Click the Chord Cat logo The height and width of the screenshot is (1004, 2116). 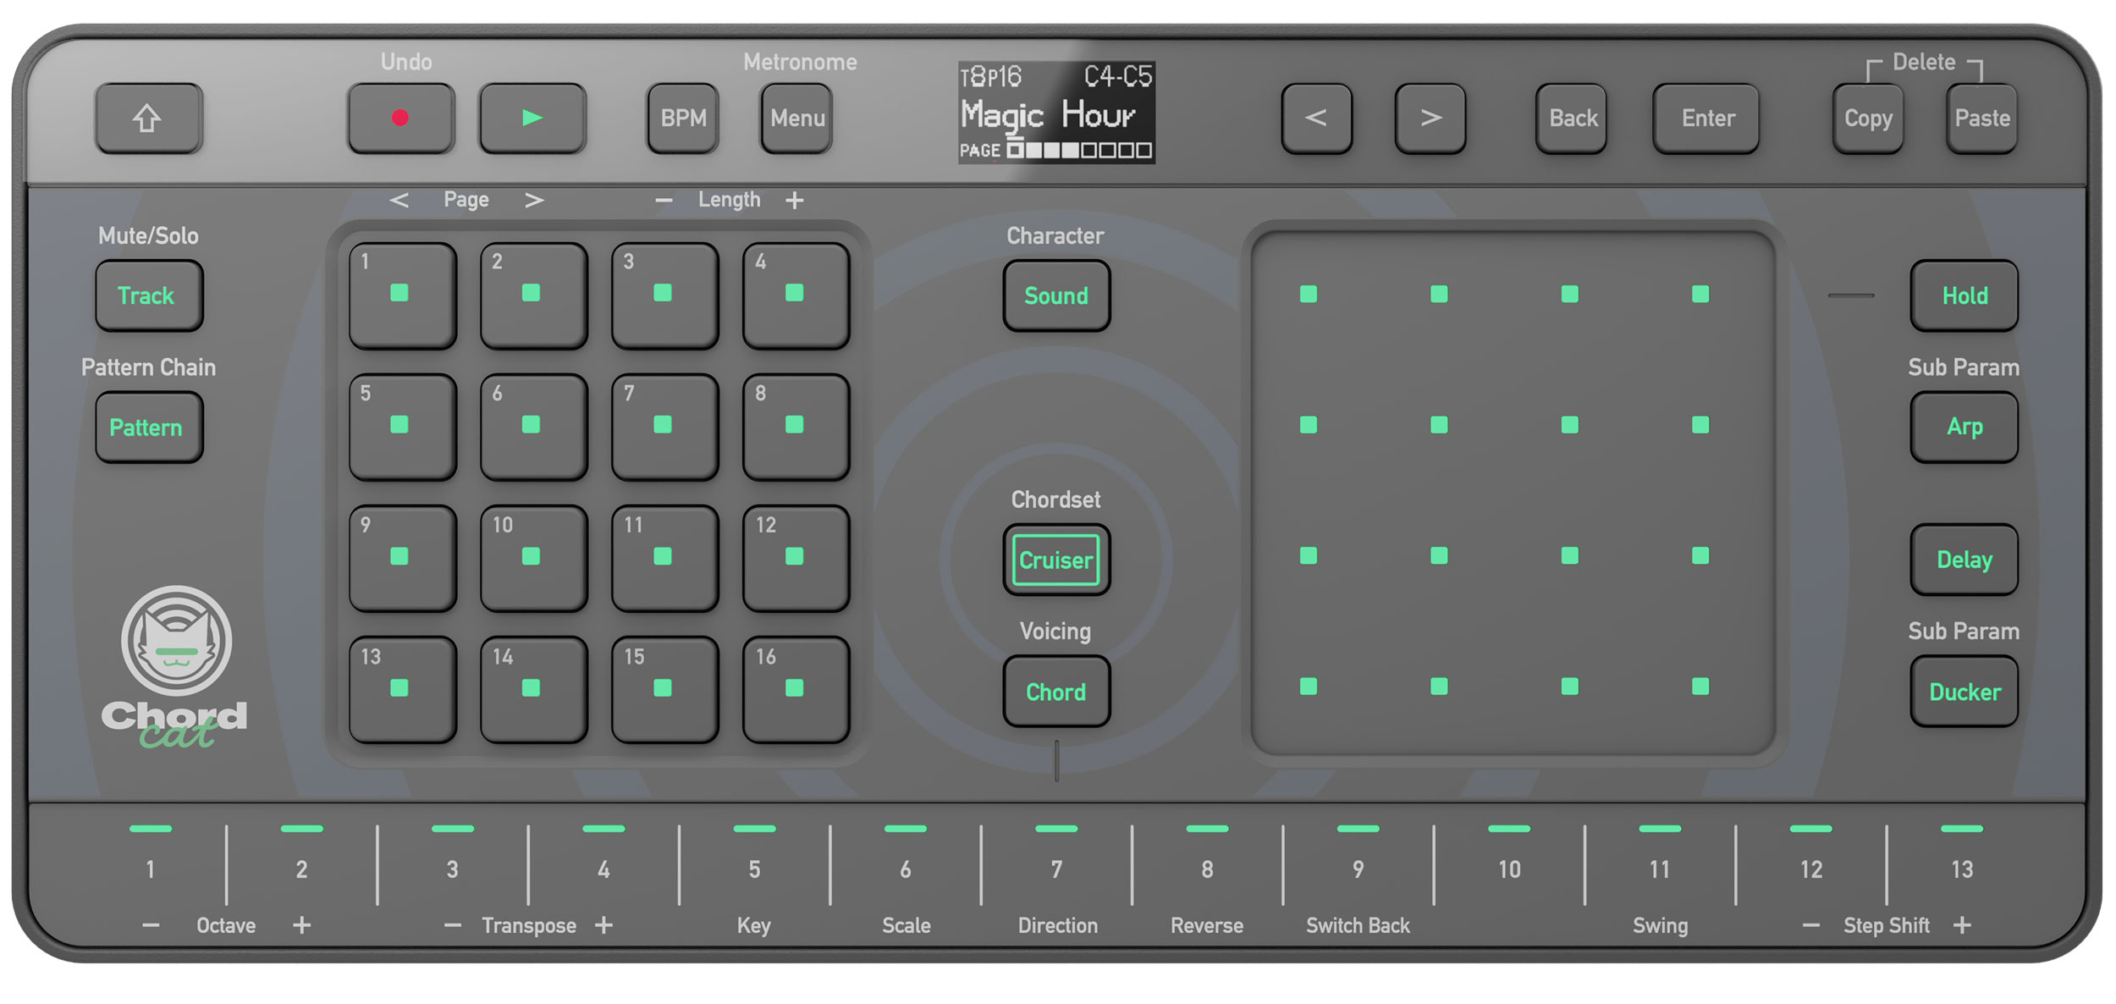tap(175, 667)
